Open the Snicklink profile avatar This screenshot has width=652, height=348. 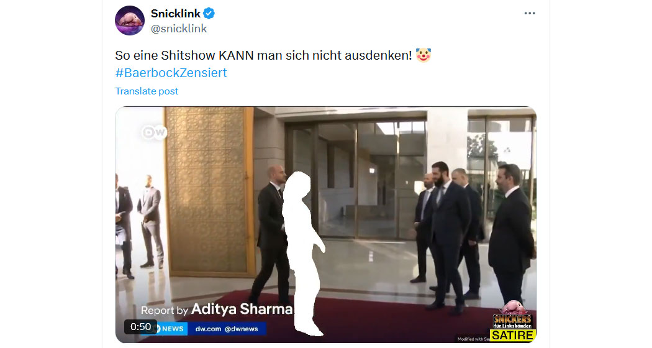pyautogui.click(x=130, y=21)
